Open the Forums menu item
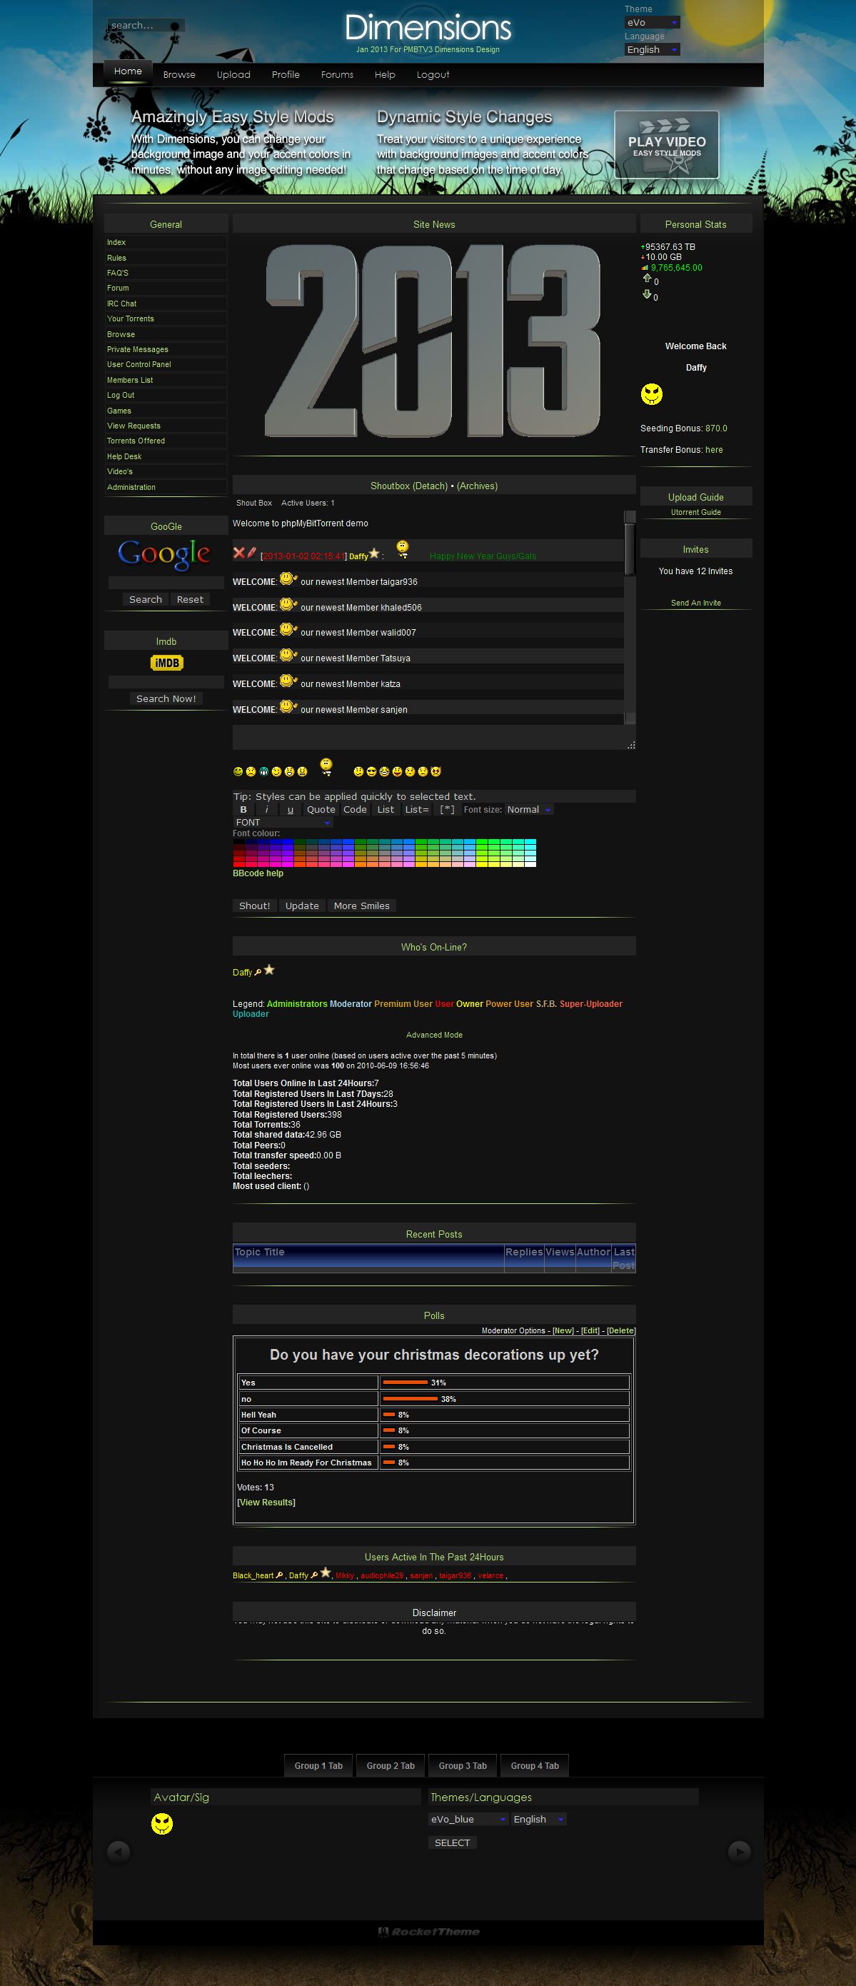856x1986 pixels. pos(337,75)
